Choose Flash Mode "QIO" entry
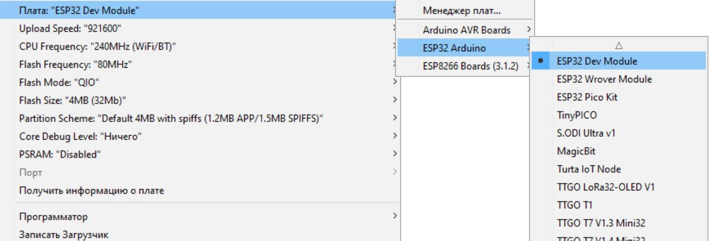710x241 pixels. point(199,82)
